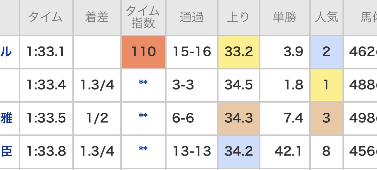
Task: Click the タイム column header
Action: (x=46, y=17)
